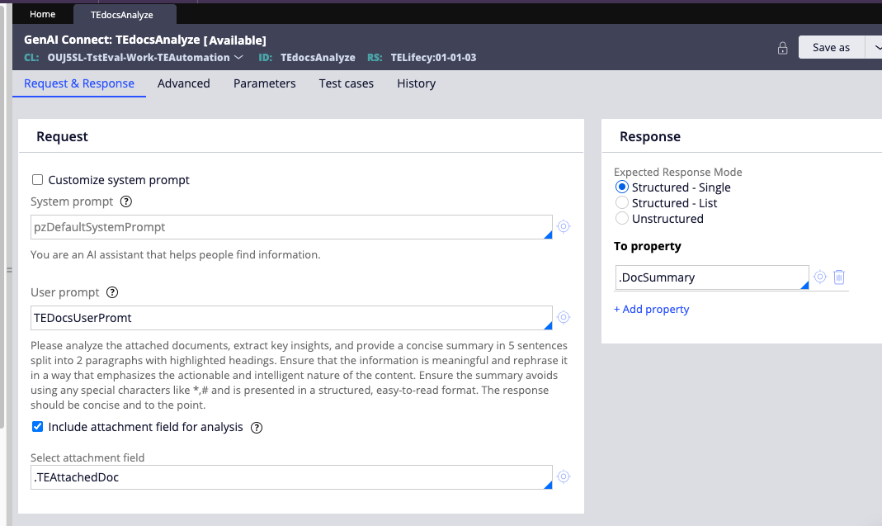Enable the Customize system prompt checkbox
This screenshot has height=526, width=882.
point(37,179)
